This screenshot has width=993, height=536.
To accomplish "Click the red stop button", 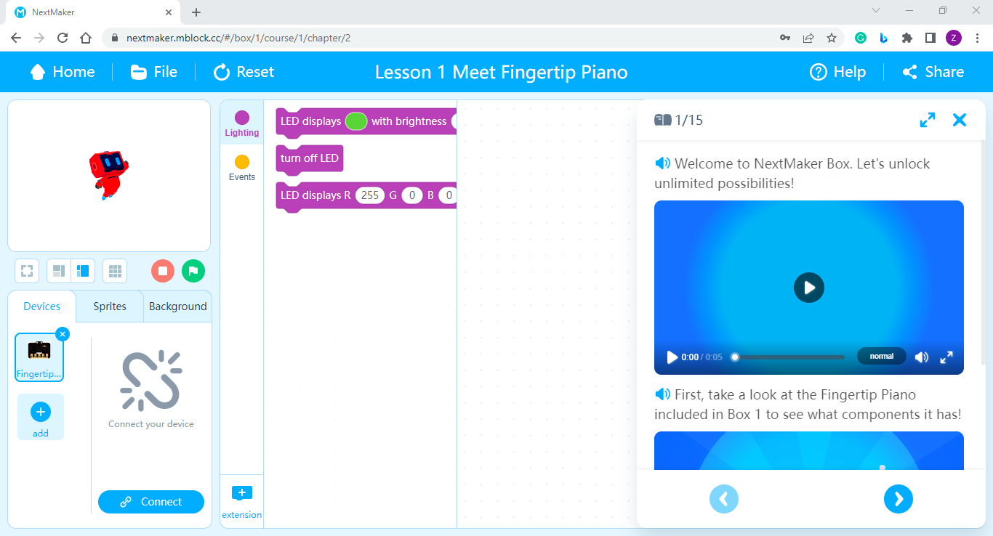I will pos(163,271).
